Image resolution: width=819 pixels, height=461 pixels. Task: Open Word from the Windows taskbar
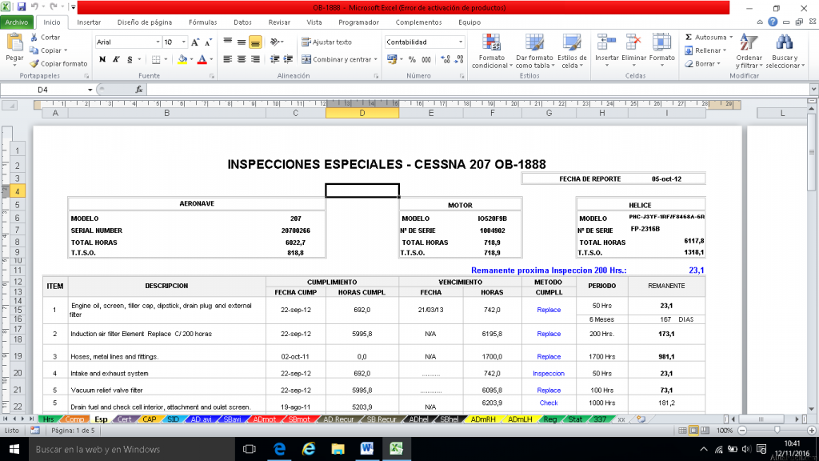pyautogui.click(x=366, y=449)
